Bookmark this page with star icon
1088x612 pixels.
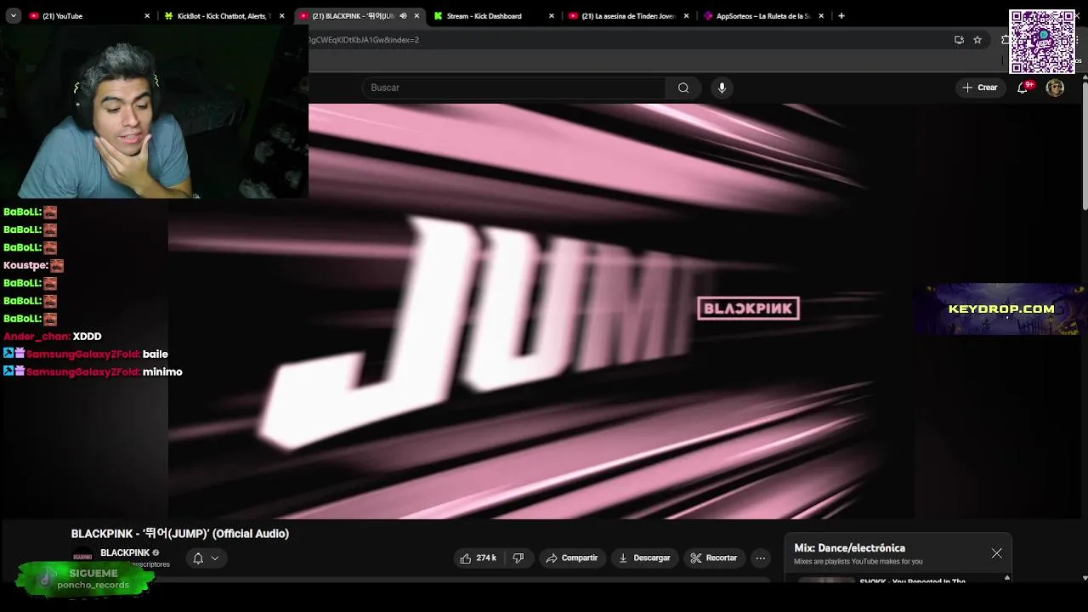click(x=977, y=40)
